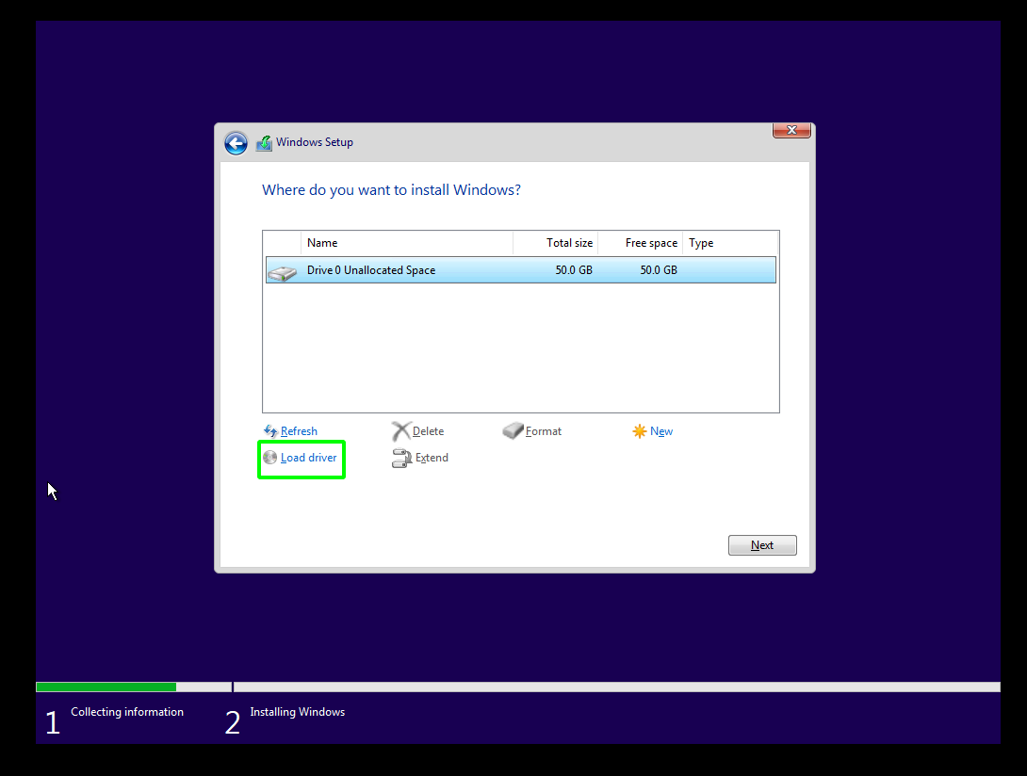Click the Extend partition link
The width and height of the screenshot is (1027, 776).
(x=432, y=457)
